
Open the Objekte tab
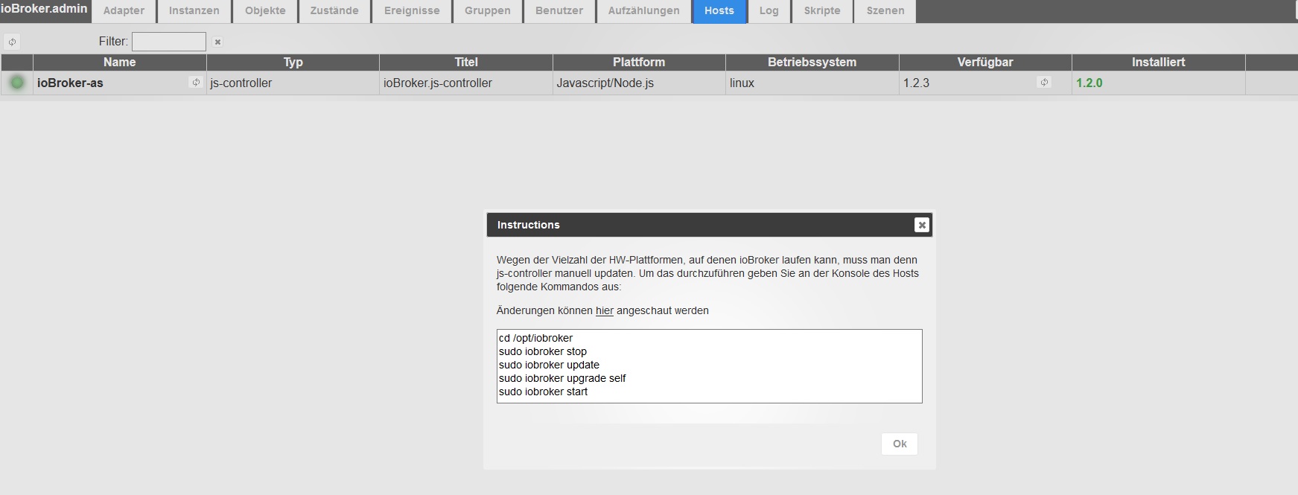pyautogui.click(x=265, y=11)
